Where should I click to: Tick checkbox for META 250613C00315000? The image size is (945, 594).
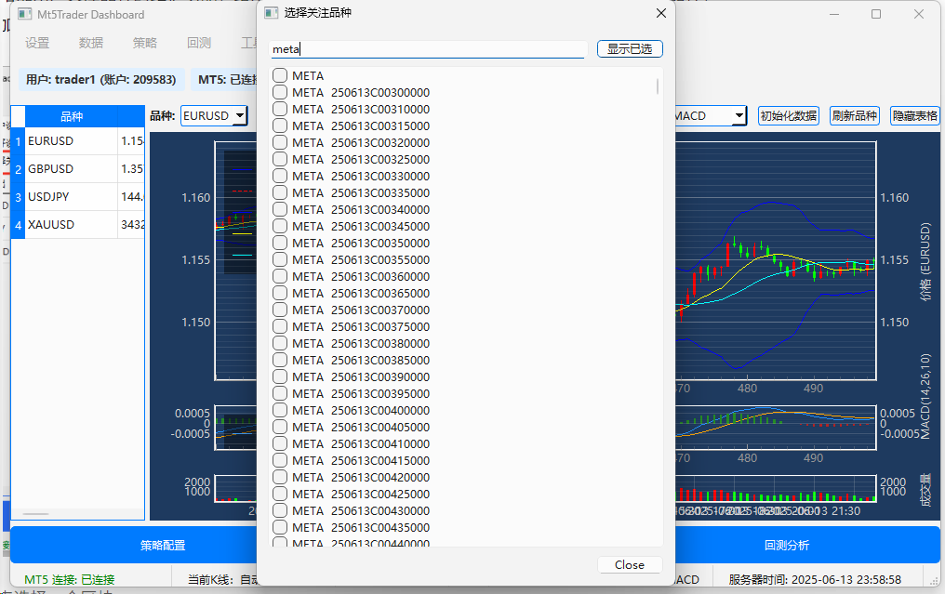tap(280, 125)
